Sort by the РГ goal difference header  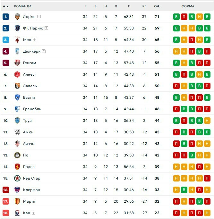[x=144, y=6]
